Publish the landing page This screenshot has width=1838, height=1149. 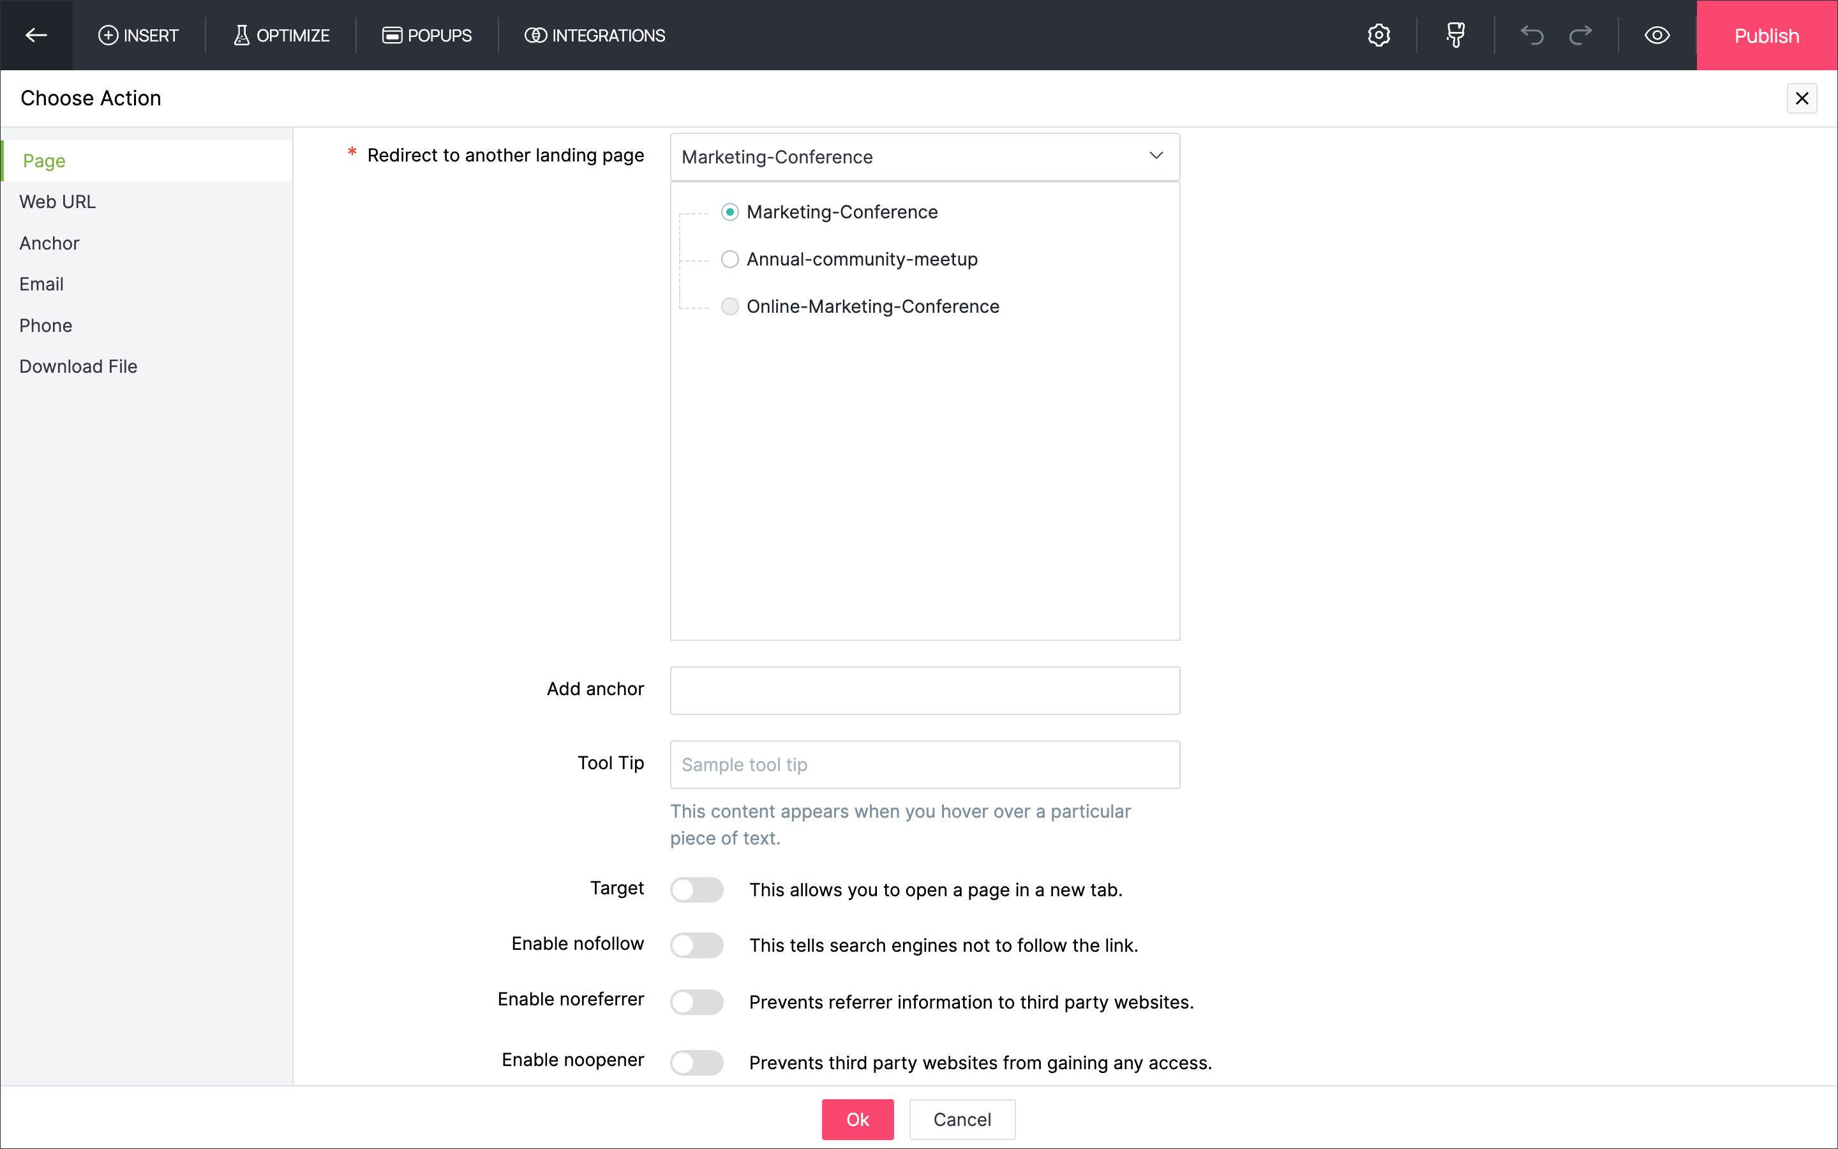pyautogui.click(x=1767, y=35)
